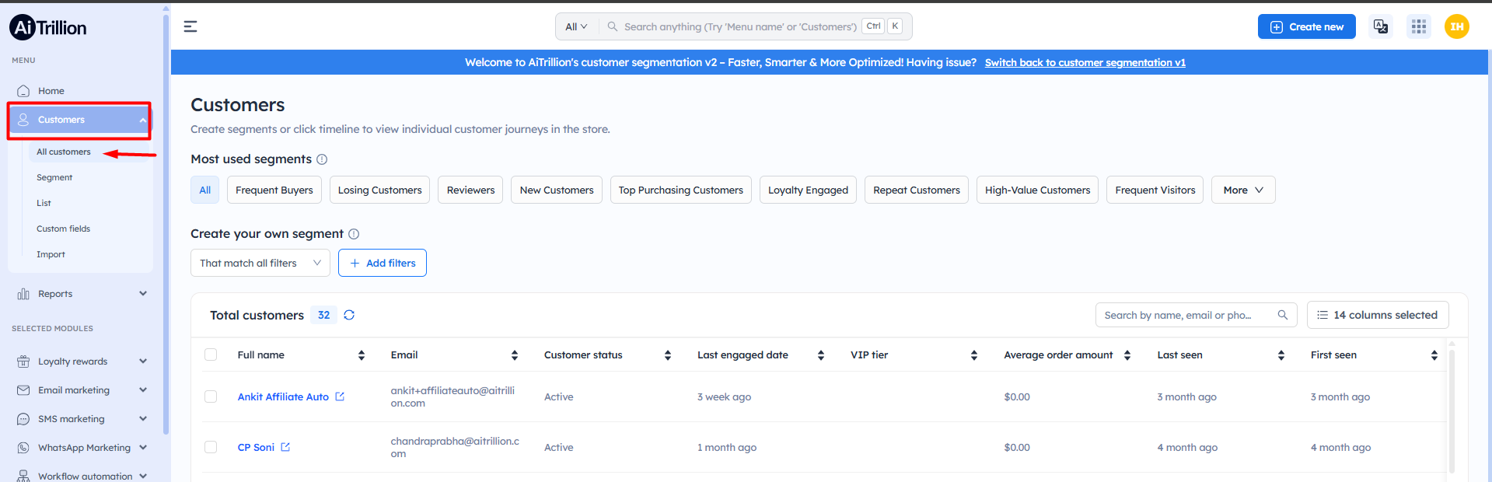Image resolution: width=1492 pixels, height=482 pixels.
Task: Switch back to customer segmentation v1
Action: [1085, 63]
